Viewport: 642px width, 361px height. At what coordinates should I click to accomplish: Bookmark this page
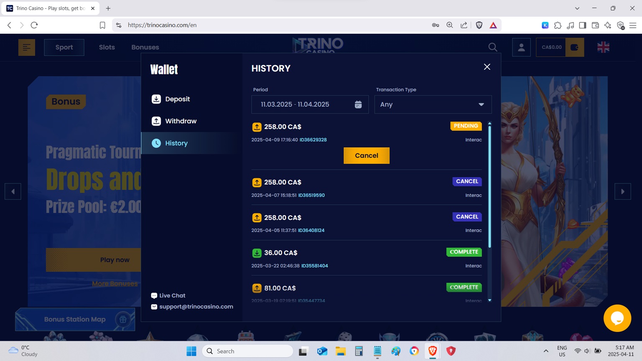102,25
